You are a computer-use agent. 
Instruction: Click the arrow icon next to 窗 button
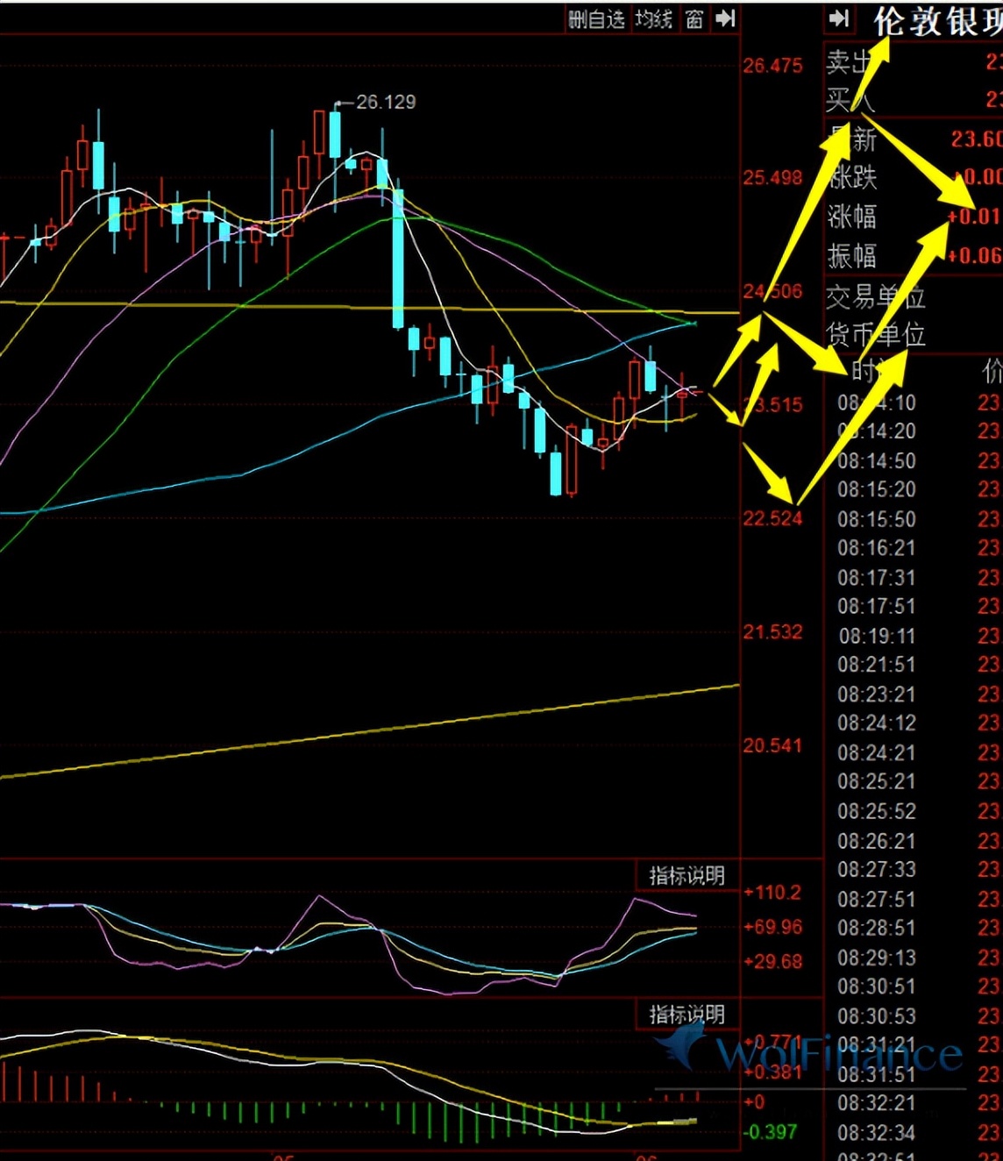coord(725,18)
